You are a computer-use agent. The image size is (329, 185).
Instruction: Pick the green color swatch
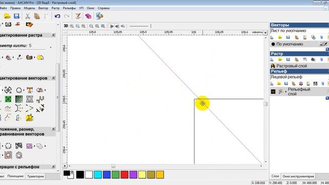point(116,175)
